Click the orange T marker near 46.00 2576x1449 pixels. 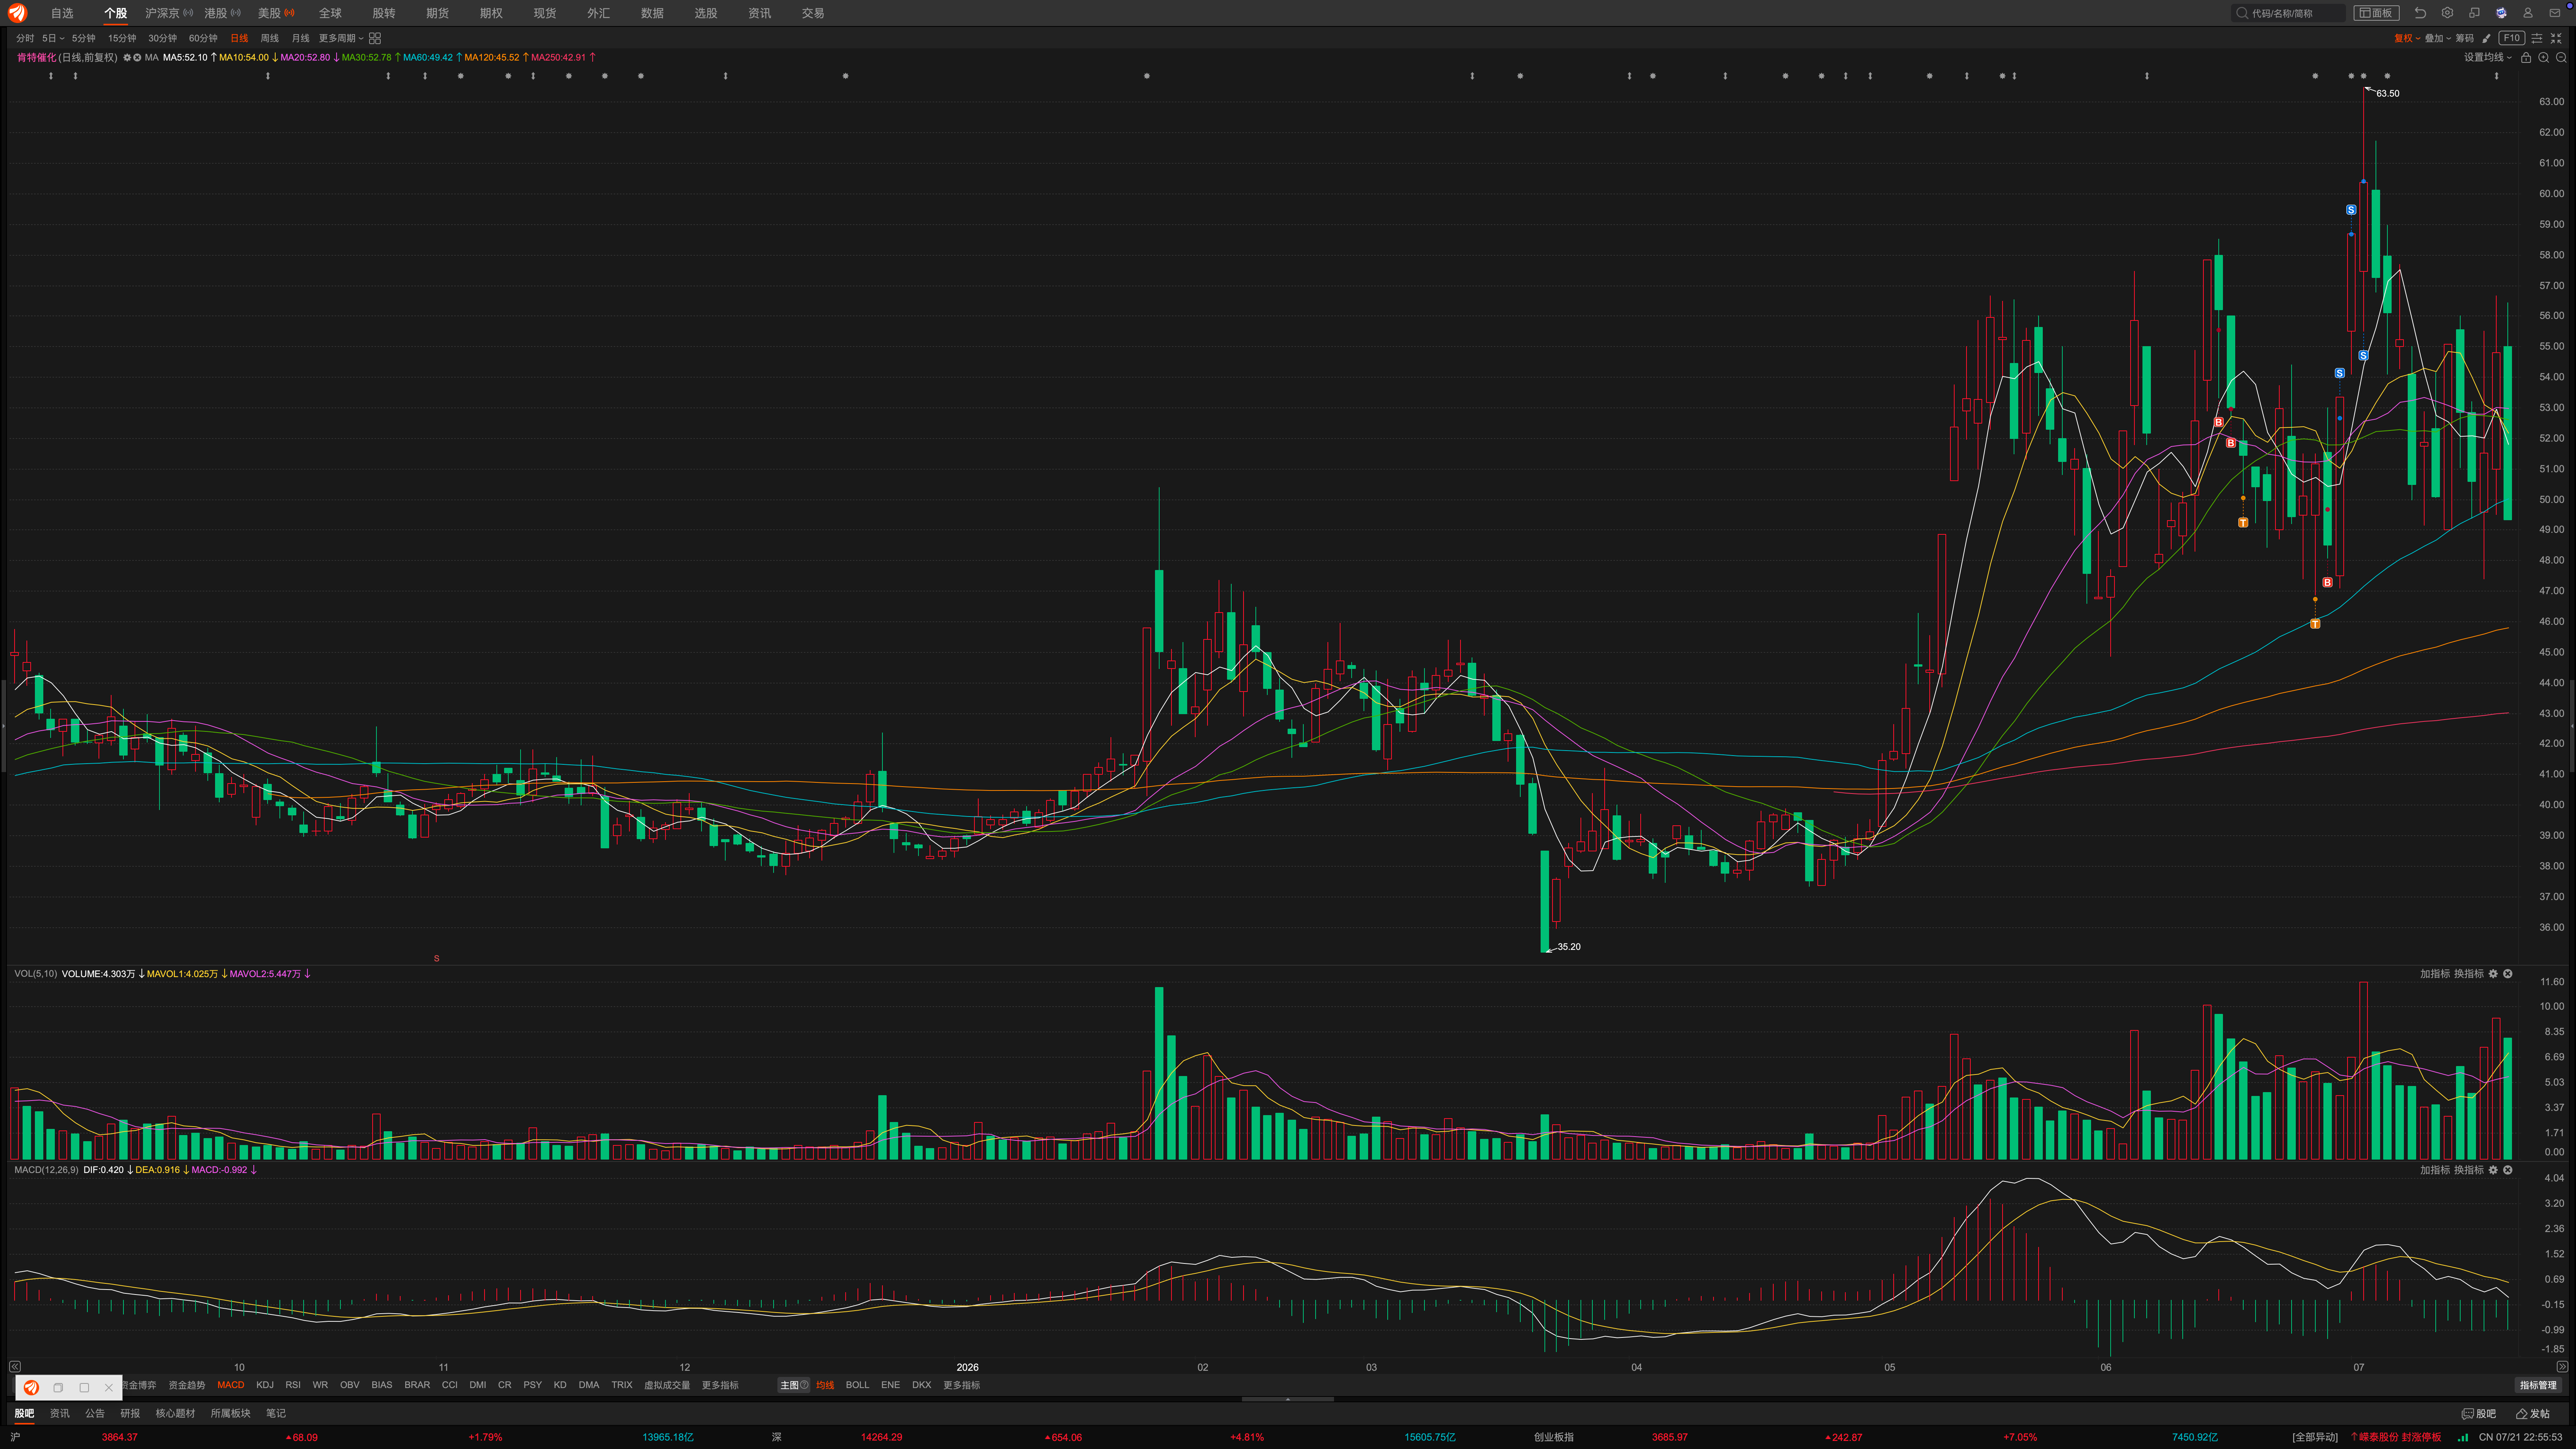2315,624
